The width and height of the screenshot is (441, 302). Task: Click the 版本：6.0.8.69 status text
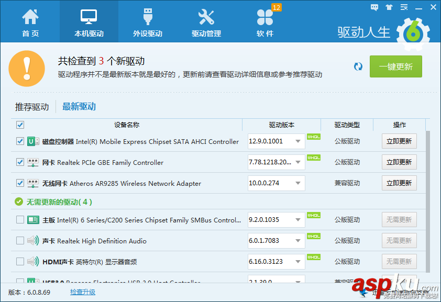click(29, 293)
